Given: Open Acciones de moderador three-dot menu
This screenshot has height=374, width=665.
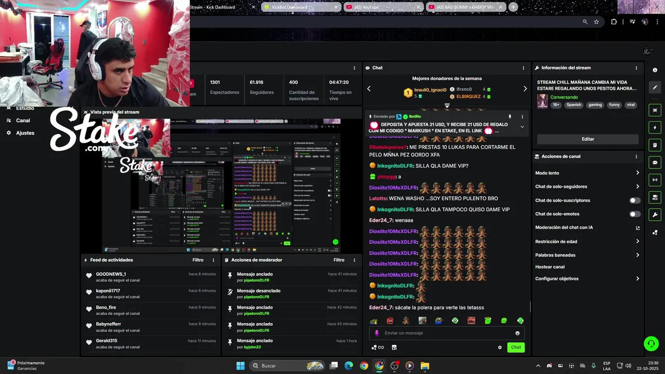Looking at the screenshot, I should (354, 260).
